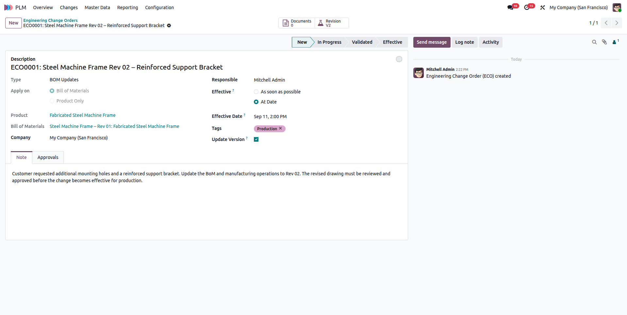The height and width of the screenshot is (315, 627).
Task: Click Mitchell Admin's avatar in chatter
Action: pos(419,73)
